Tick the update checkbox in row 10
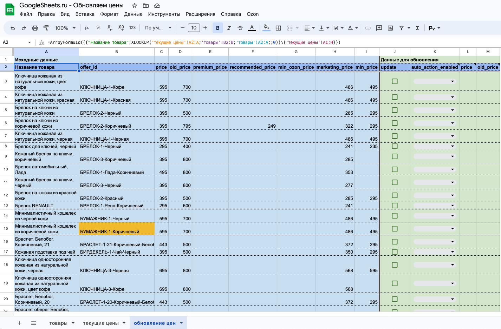This screenshot has width=501, height=329. pyautogui.click(x=395, y=169)
